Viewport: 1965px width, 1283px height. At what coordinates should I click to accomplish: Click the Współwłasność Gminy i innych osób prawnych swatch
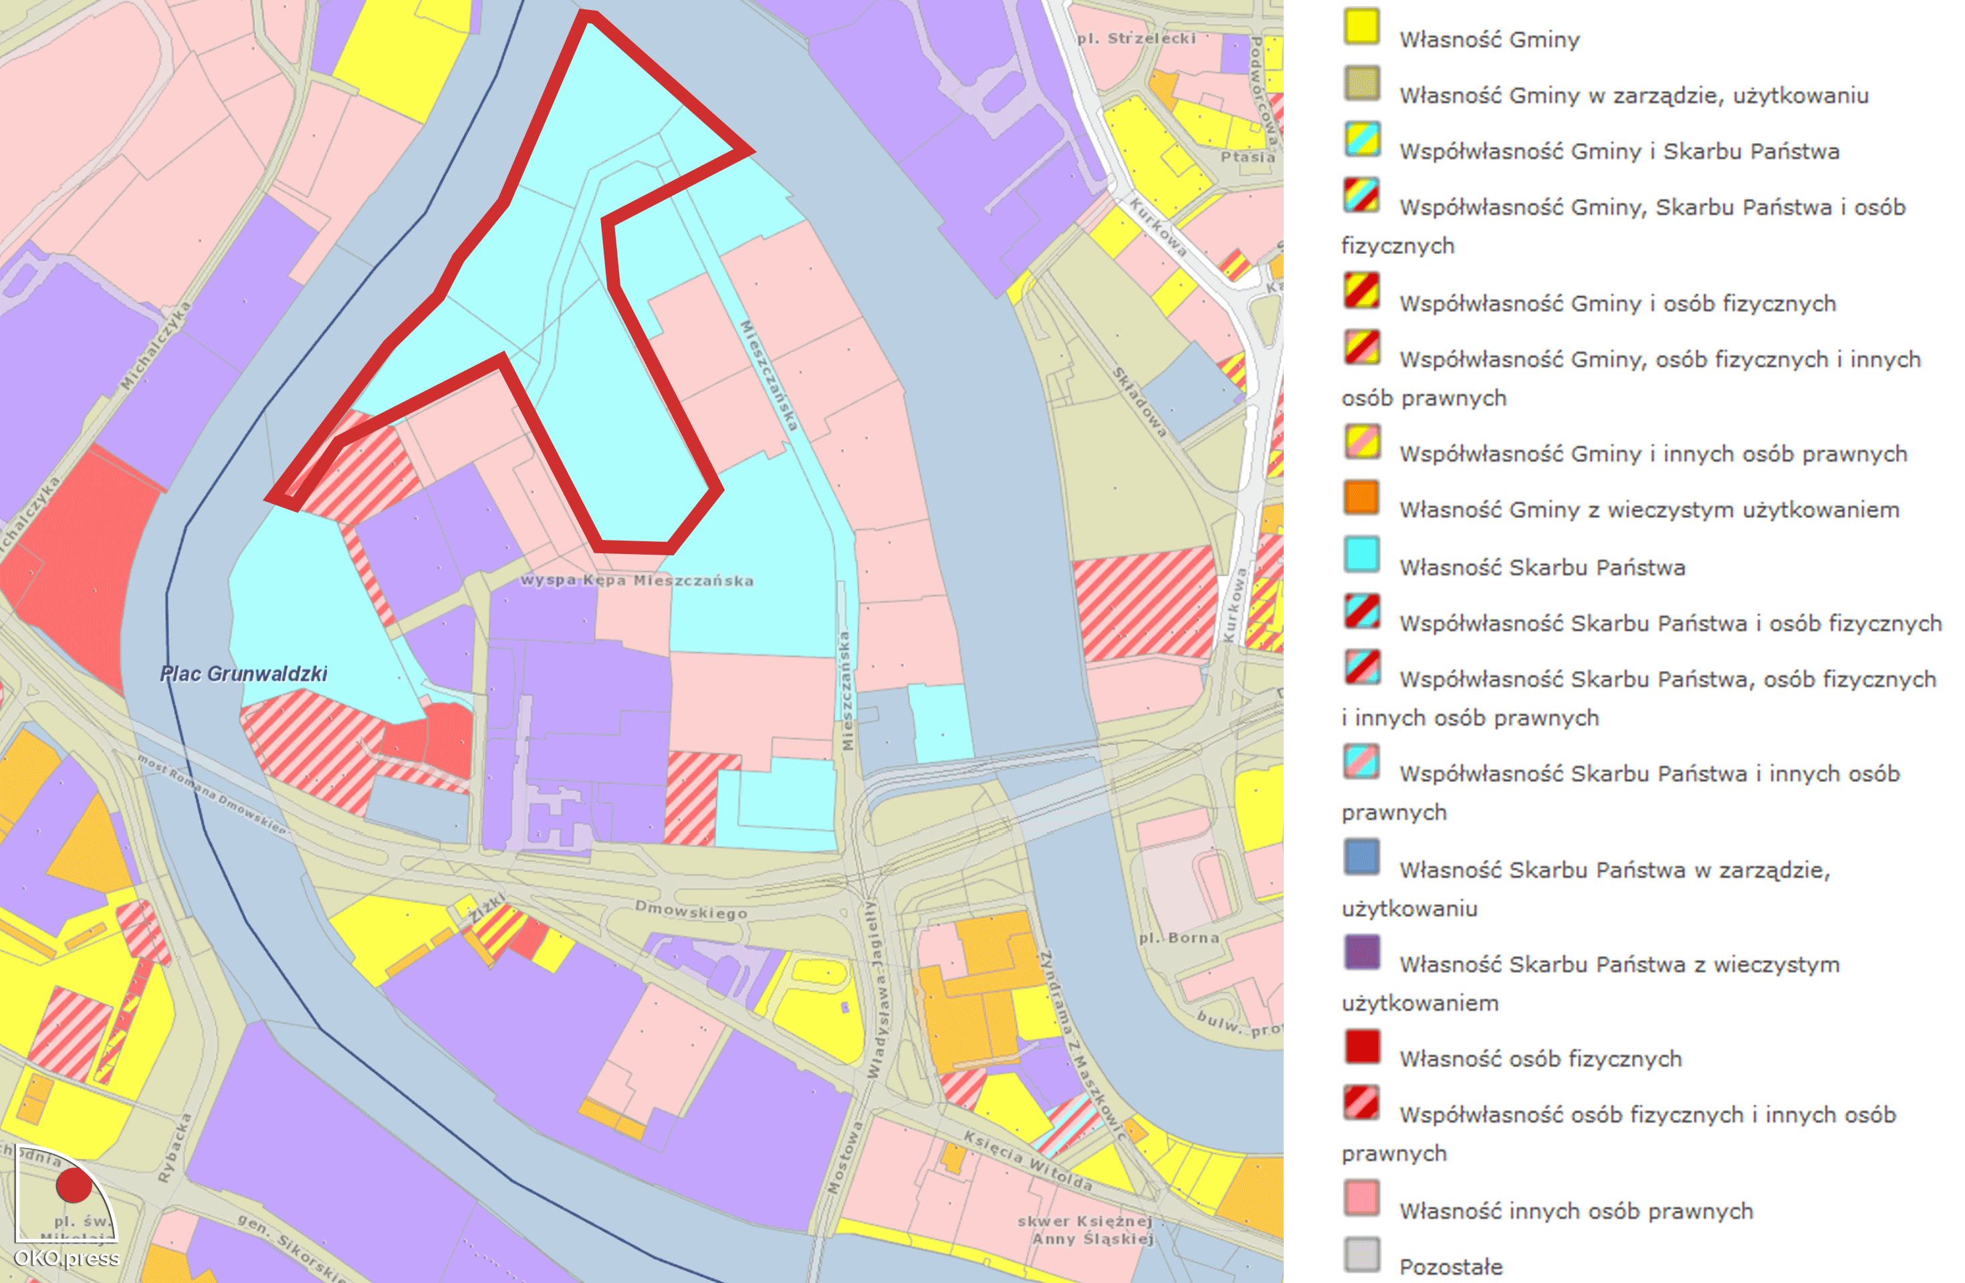point(1361,442)
